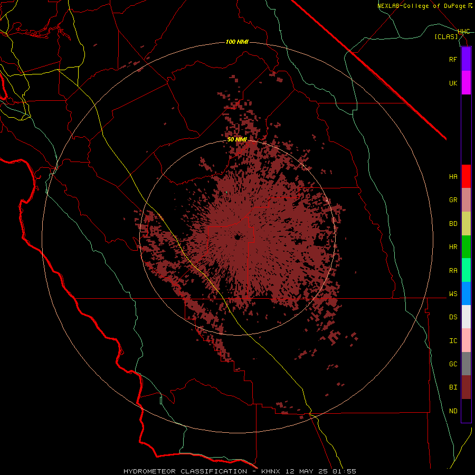Click the ND legend label
475x475 pixels.
click(x=453, y=411)
